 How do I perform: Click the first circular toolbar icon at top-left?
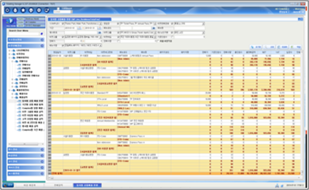pyautogui.click(x=7, y=10)
